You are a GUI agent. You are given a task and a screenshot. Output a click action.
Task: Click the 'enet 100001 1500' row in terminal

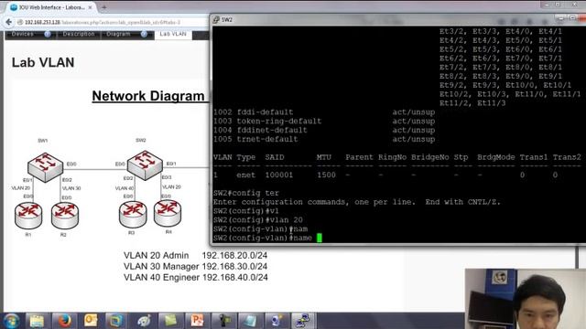(x=385, y=175)
